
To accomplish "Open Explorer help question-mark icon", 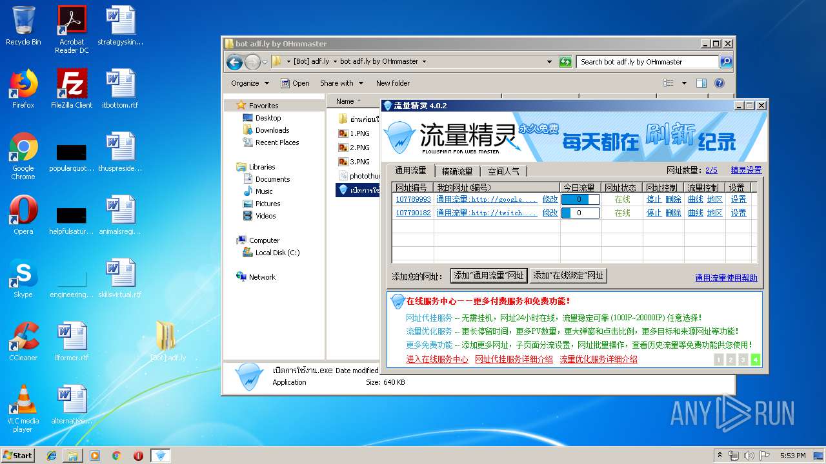I will point(720,83).
